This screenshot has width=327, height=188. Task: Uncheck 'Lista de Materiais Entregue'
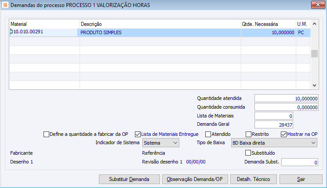(x=138, y=135)
